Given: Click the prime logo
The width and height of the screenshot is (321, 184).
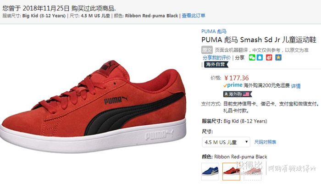Looking at the screenshot, I should [x=233, y=85].
